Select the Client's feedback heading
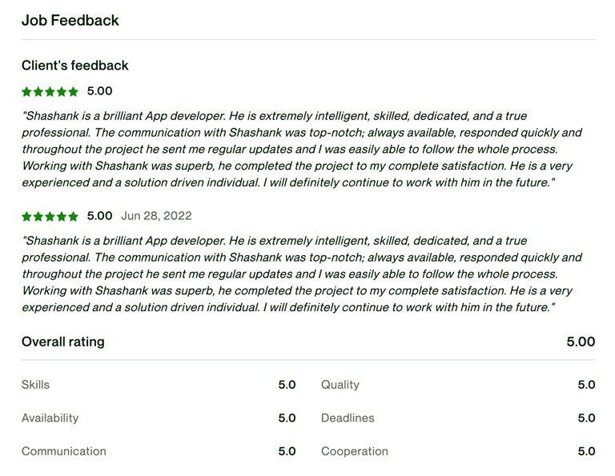The image size is (615, 476). [x=75, y=66]
